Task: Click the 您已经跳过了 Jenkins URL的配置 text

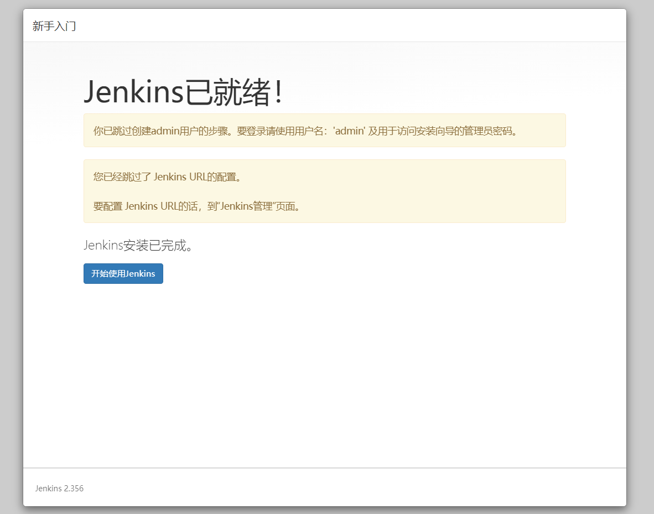Action: (x=167, y=177)
